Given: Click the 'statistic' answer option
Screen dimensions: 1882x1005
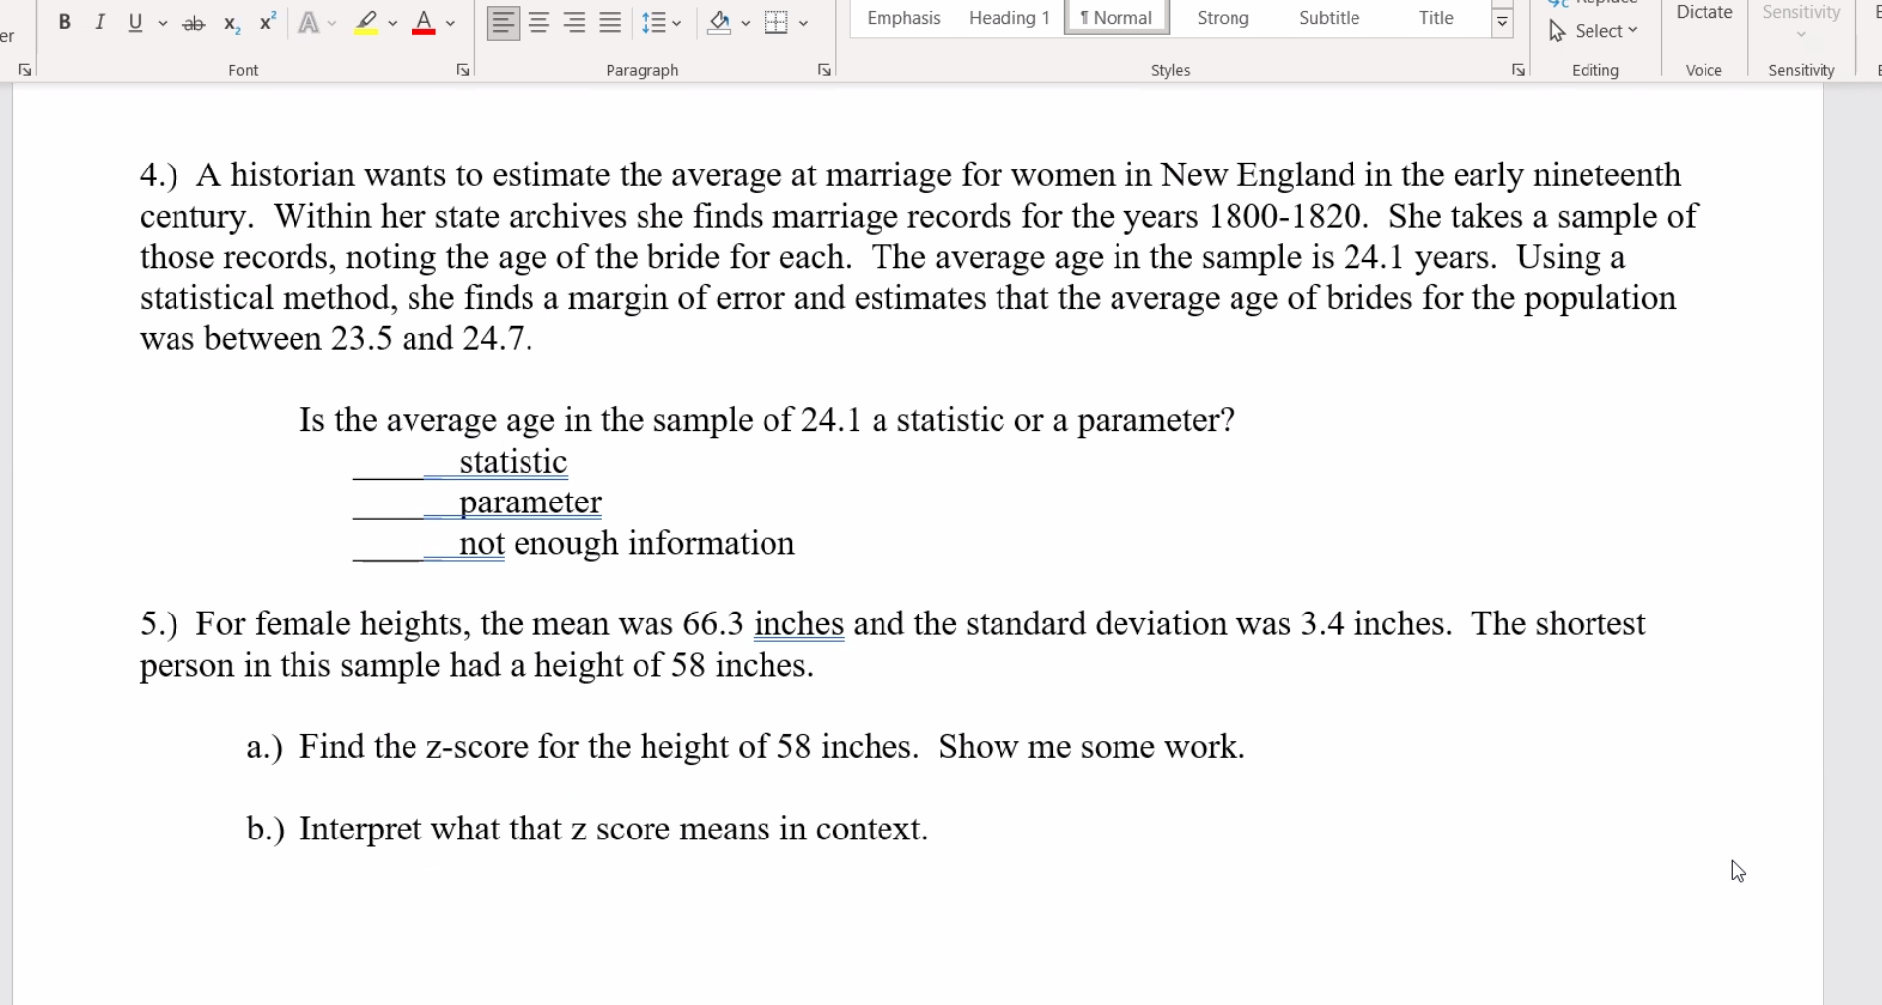Looking at the screenshot, I should coord(513,462).
